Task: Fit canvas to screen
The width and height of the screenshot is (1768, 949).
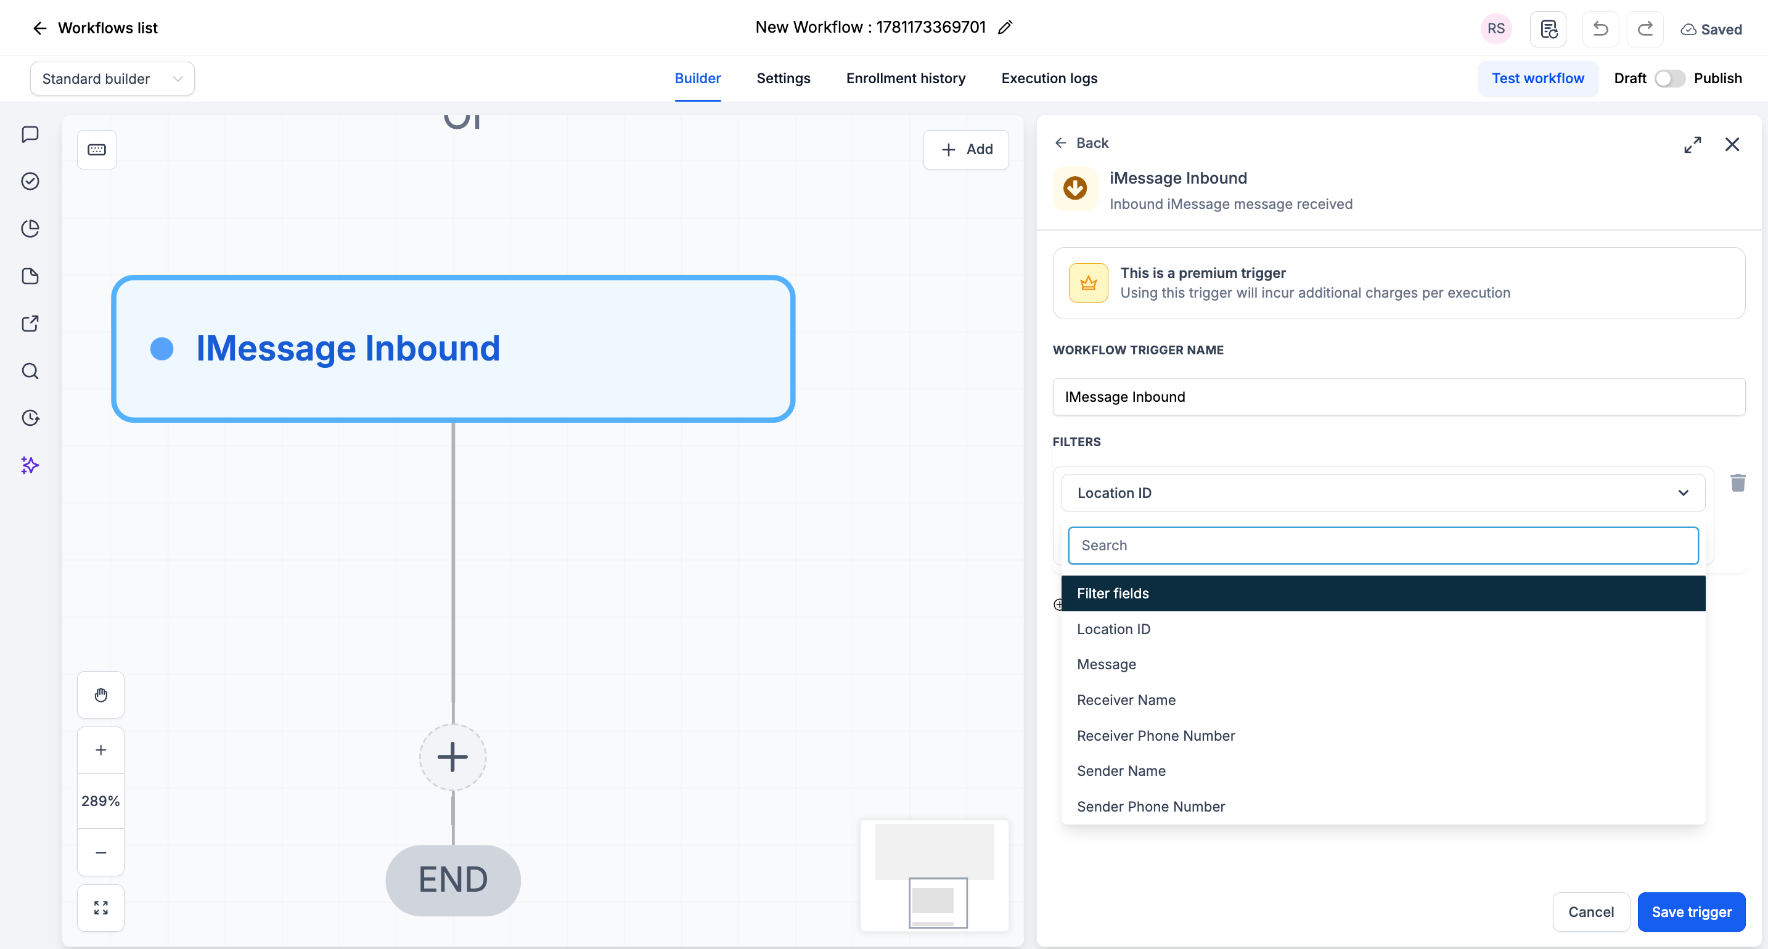Action: click(101, 908)
